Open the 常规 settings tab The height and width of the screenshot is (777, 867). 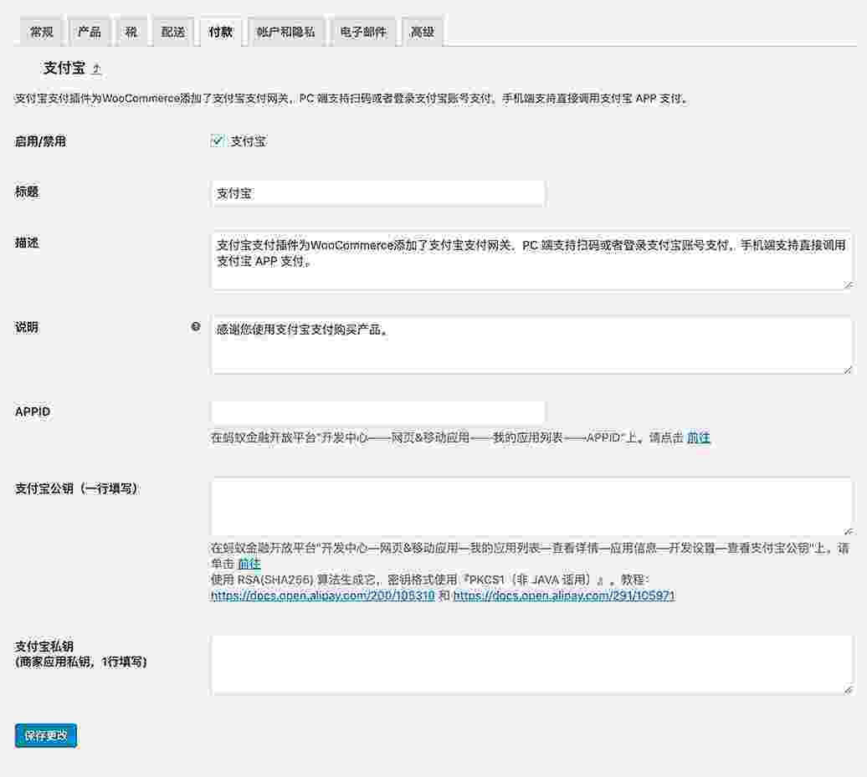42,32
